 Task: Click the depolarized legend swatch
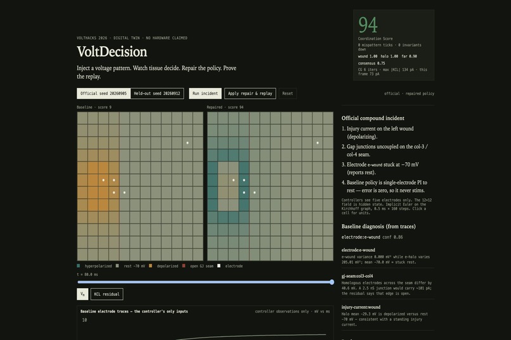tap(150, 266)
